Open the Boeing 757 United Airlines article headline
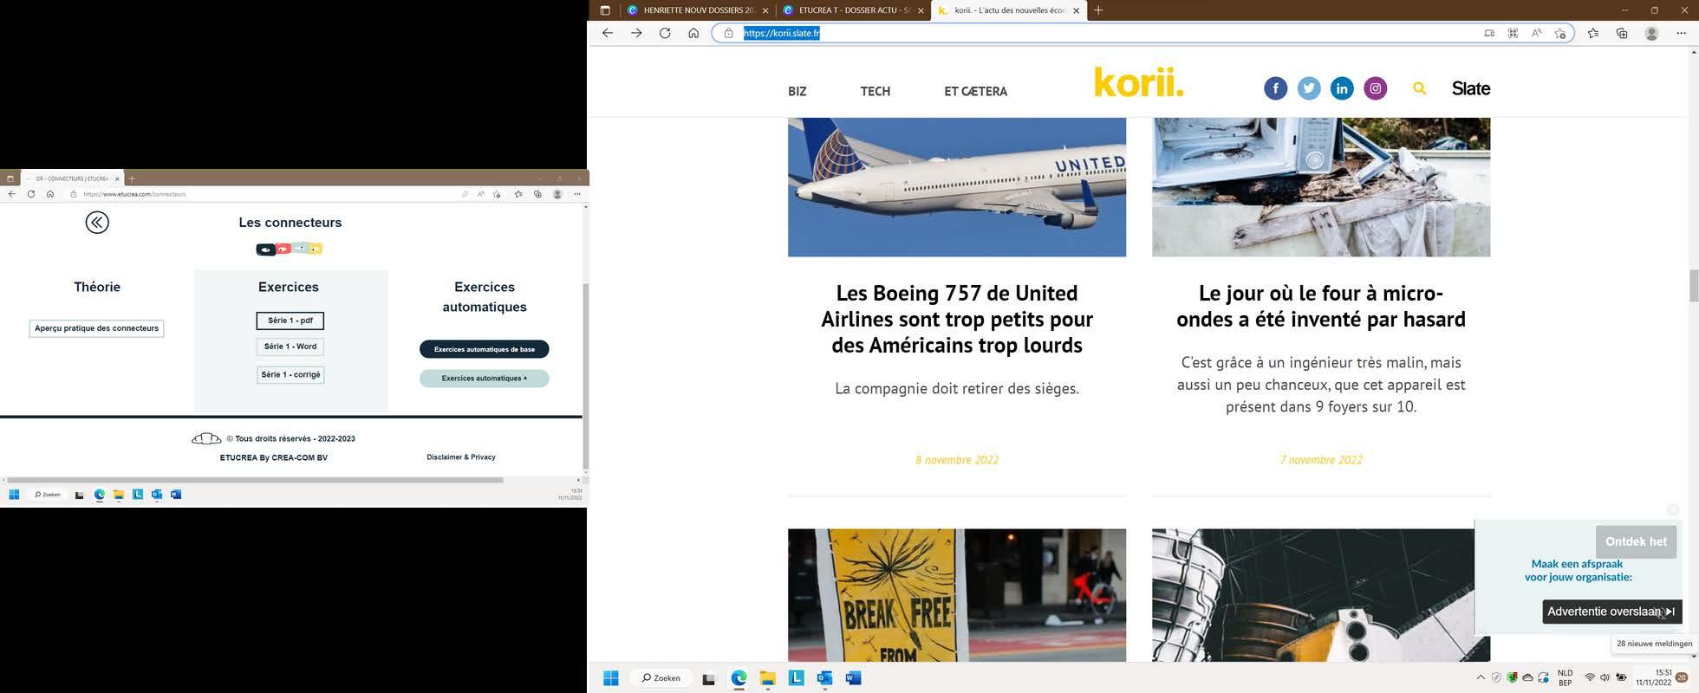The height and width of the screenshot is (693, 1699). (x=957, y=319)
